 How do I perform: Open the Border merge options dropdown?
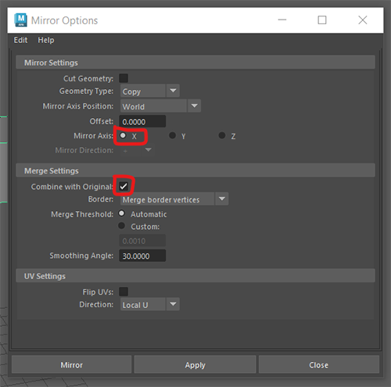(x=174, y=199)
